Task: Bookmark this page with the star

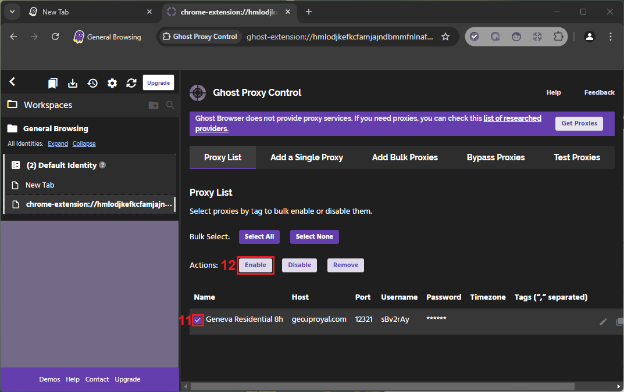Action: click(445, 37)
